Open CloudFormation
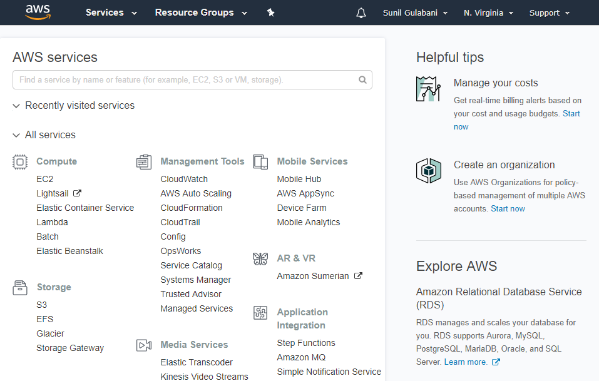This screenshot has width=599, height=381. (x=192, y=208)
